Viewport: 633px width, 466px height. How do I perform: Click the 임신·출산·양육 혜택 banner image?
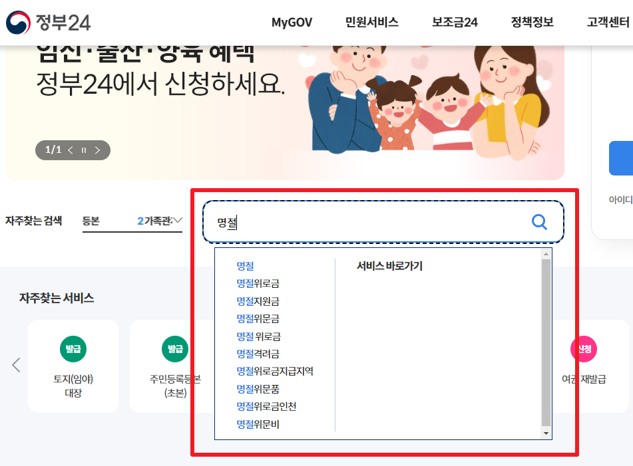[285, 113]
